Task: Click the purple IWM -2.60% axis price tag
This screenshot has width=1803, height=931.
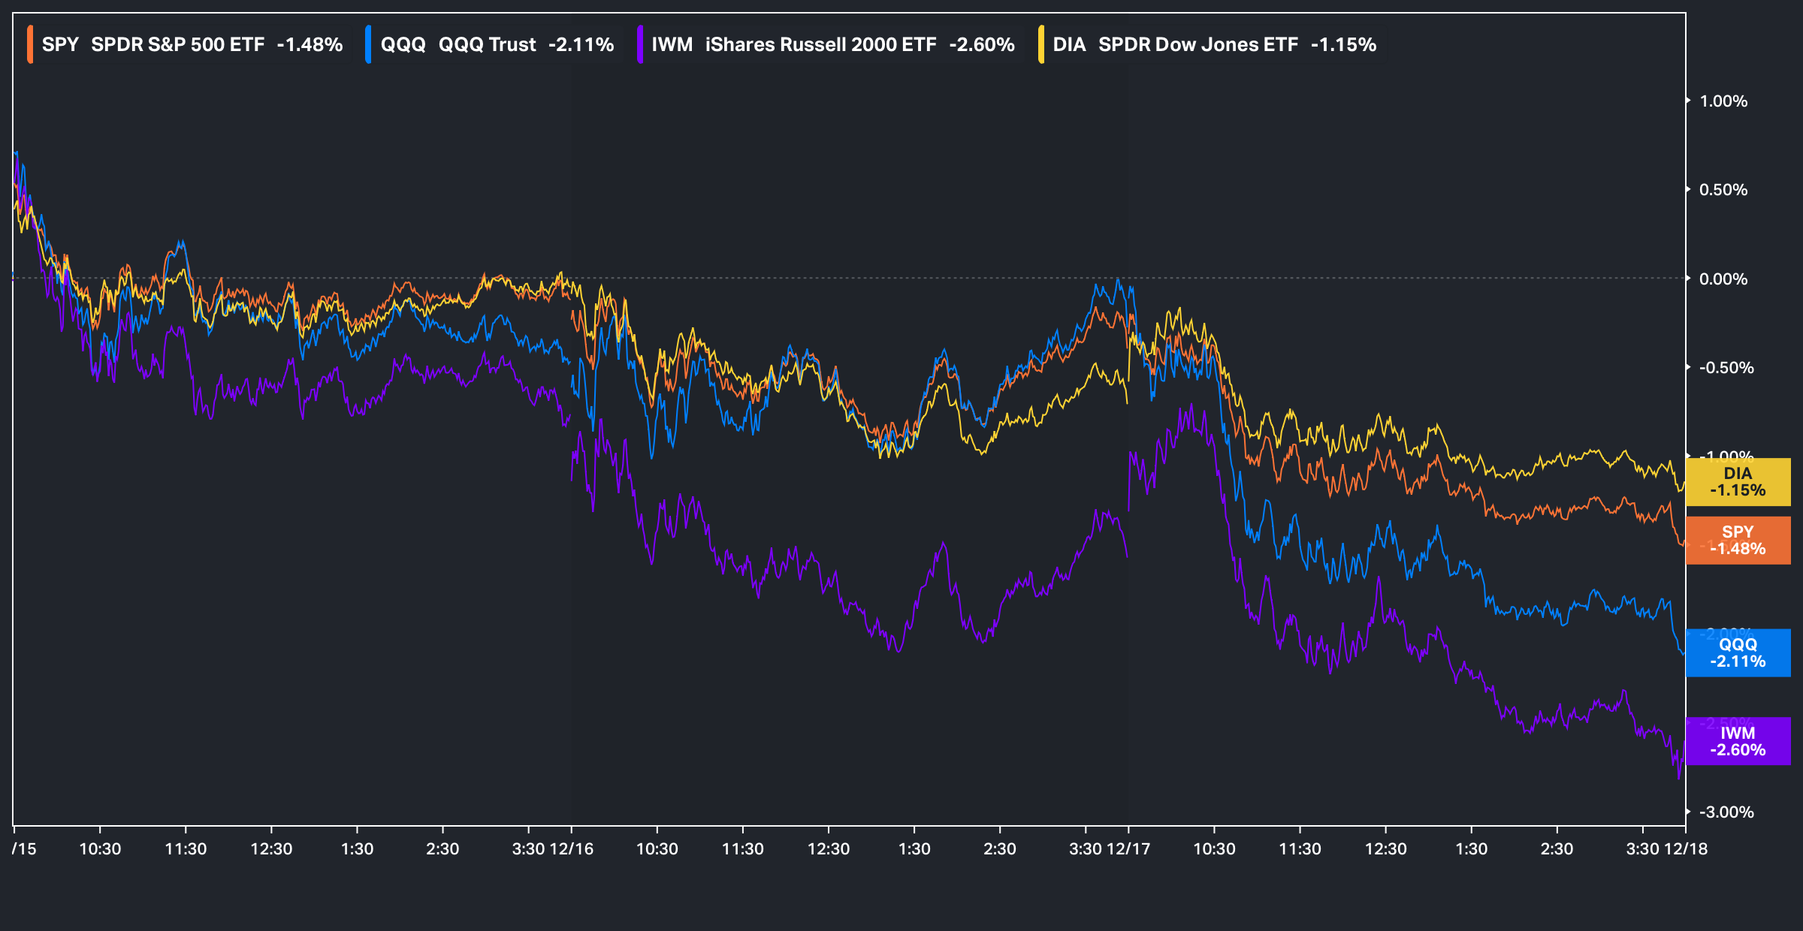Action: [x=1738, y=742]
